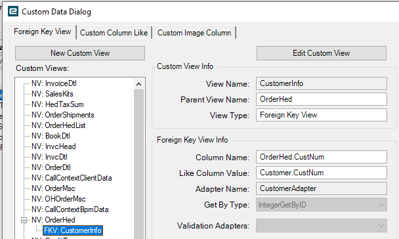
Task: Click the Edit Custom View button
Action: coord(322,53)
